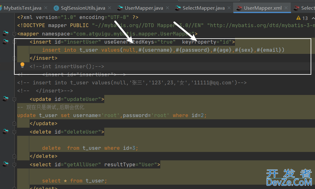
Task: Click the DOCTYPE mapper PUBLIC line
Action: tap(166, 25)
